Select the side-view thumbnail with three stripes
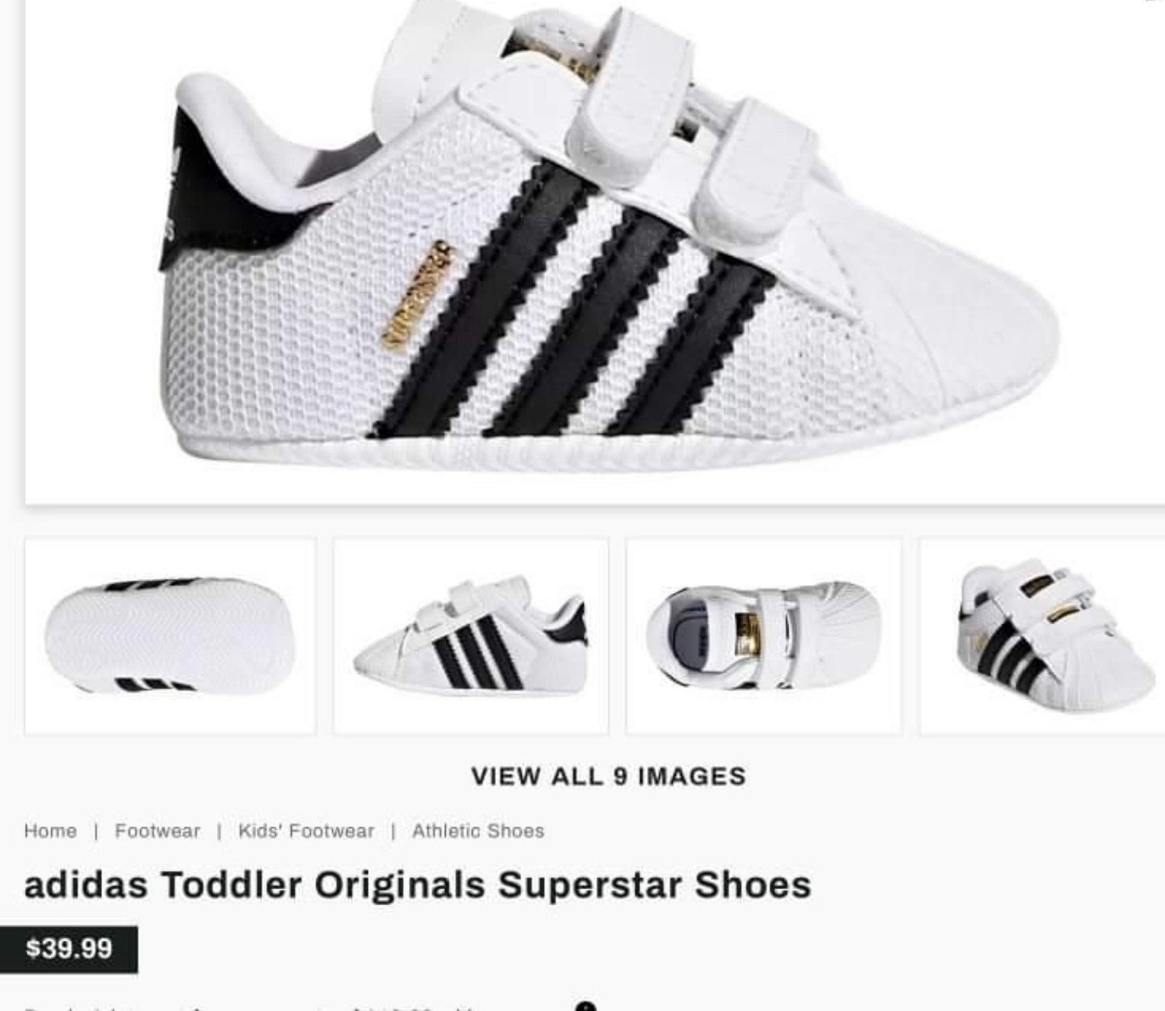Screen dimensions: 1165x1011 coord(471,636)
